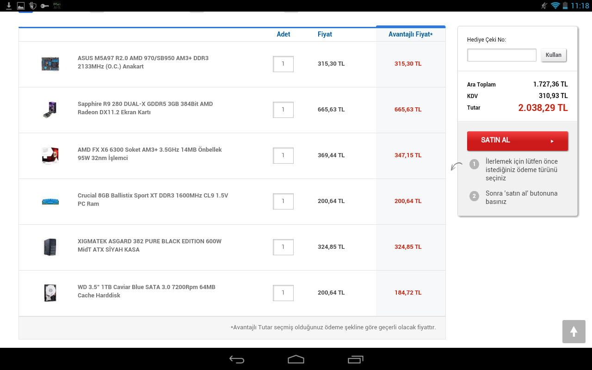The image size is (592, 370).
Task: Select the red 184,72 TL advantage price
Action: (408, 293)
